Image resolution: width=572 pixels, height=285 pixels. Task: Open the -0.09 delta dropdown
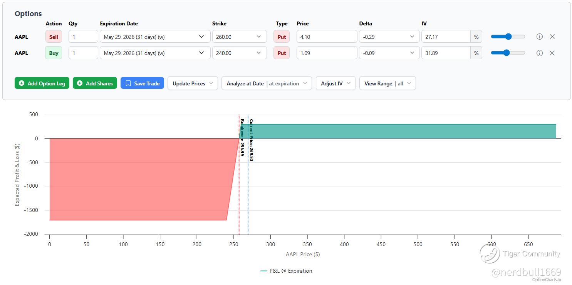(389, 53)
